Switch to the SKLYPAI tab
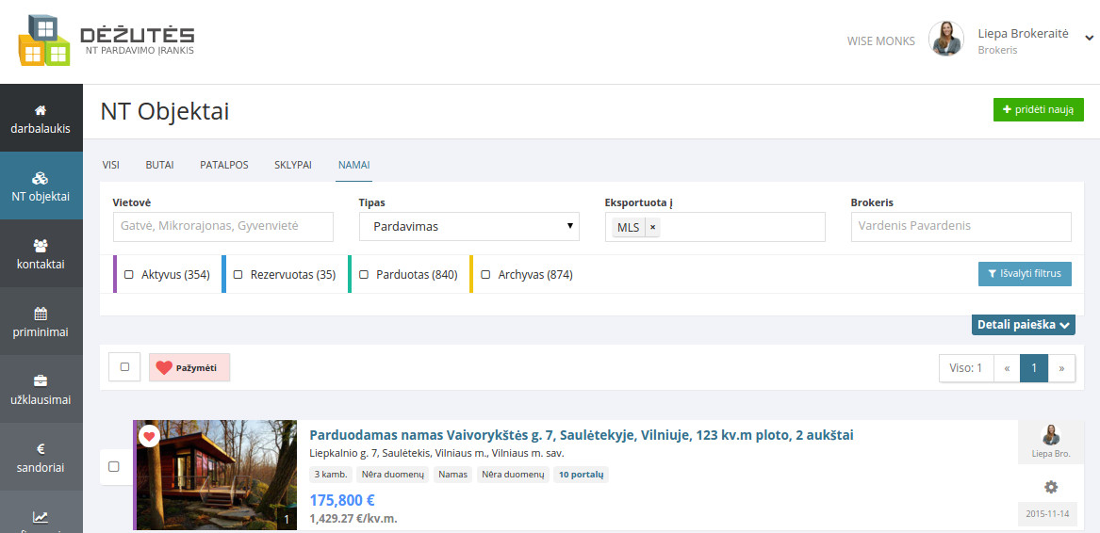1100x533 pixels. pyautogui.click(x=293, y=165)
